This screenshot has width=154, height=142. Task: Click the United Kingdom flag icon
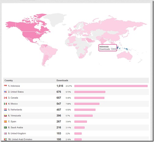5,133
